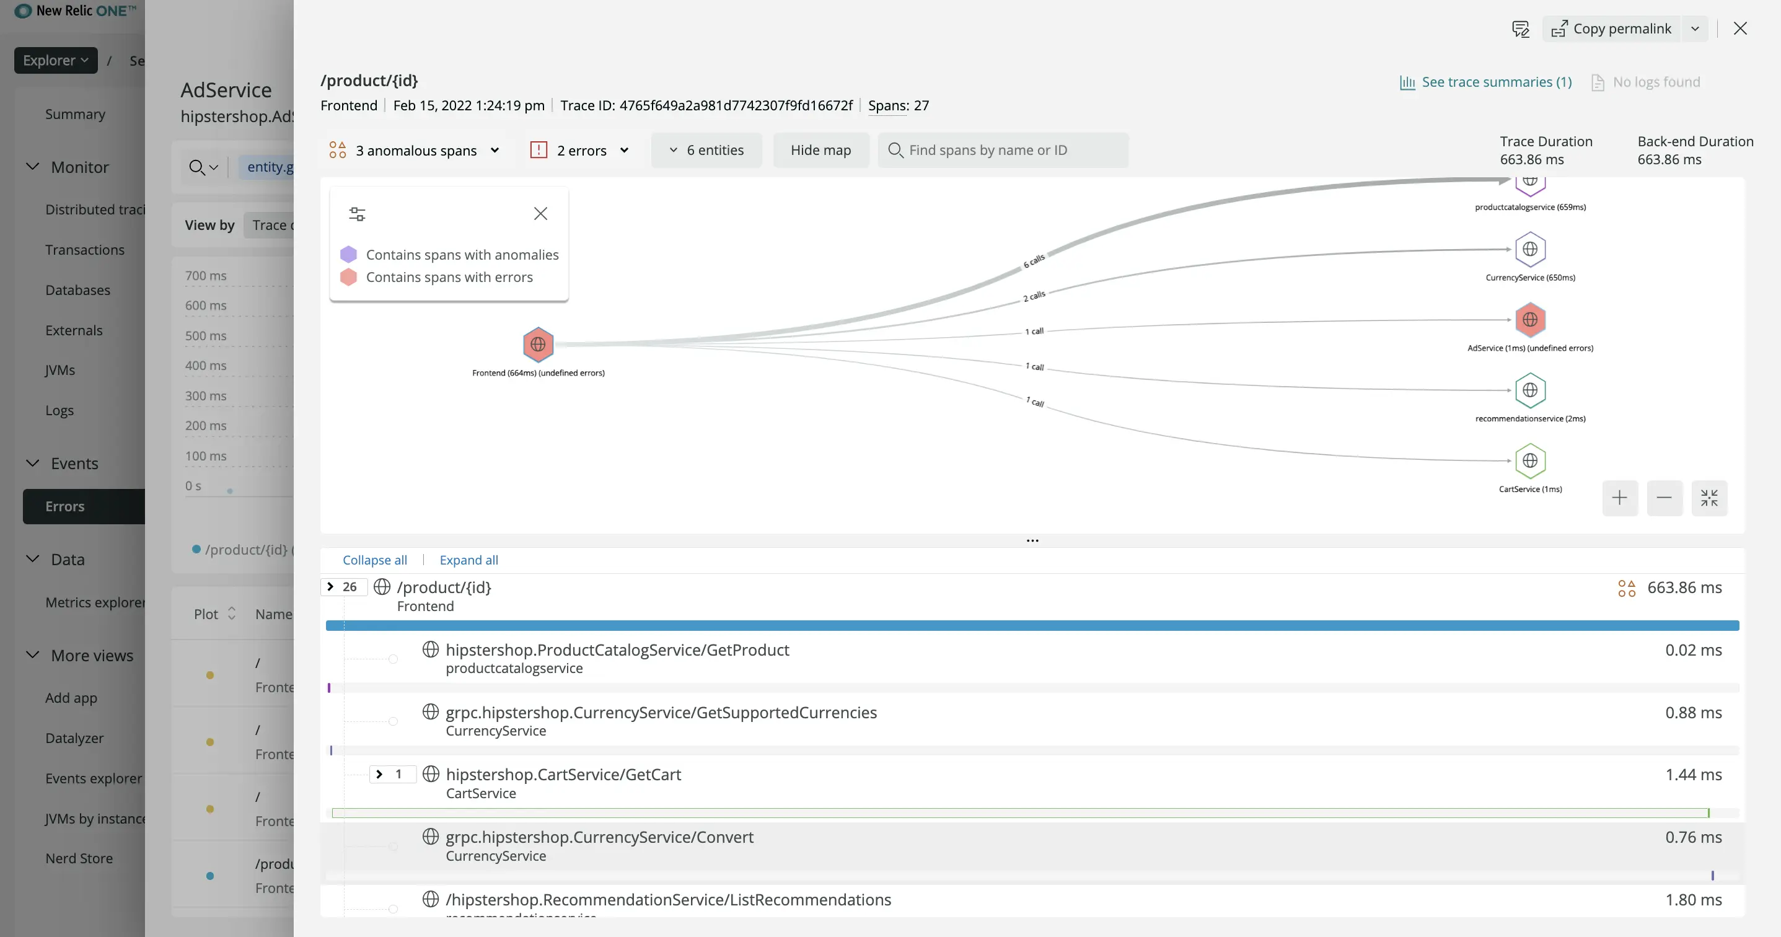
Task: Enable plotting for the GetProduct span circle
Action: coord(394,659)
